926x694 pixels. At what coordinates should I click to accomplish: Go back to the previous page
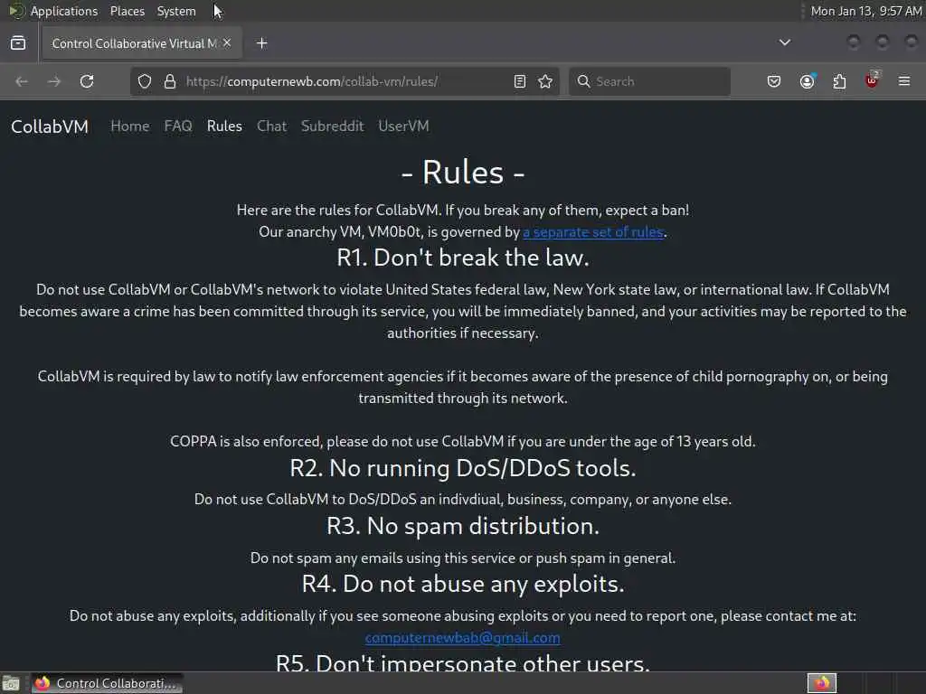tap(22, 81)
